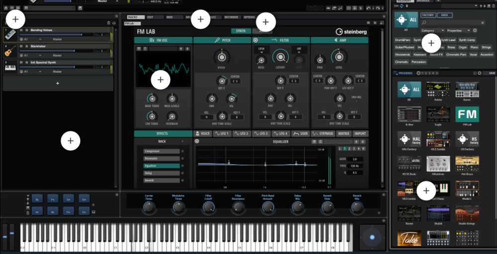Screen dimensions: 497x254
Task: Mute the Init Spectral Synth slot
Action: click(21, 63)
